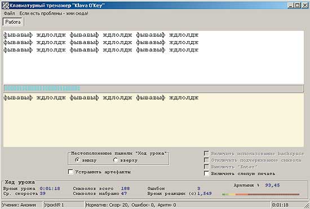
Task: Select the 'внизу' radio button
Action: [x=77, y=160]
